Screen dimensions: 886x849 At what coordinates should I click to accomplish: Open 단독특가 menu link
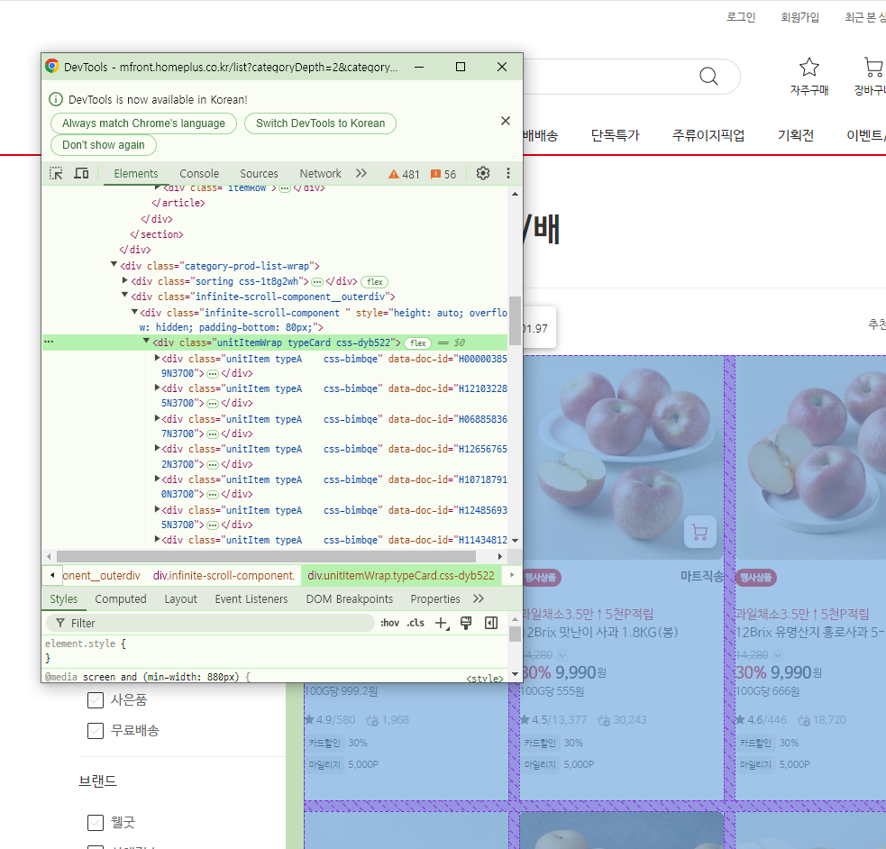(x=615, y=135)
